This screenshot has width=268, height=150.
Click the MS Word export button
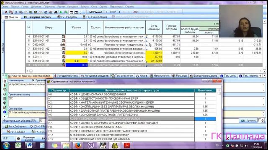pos(95,12)
